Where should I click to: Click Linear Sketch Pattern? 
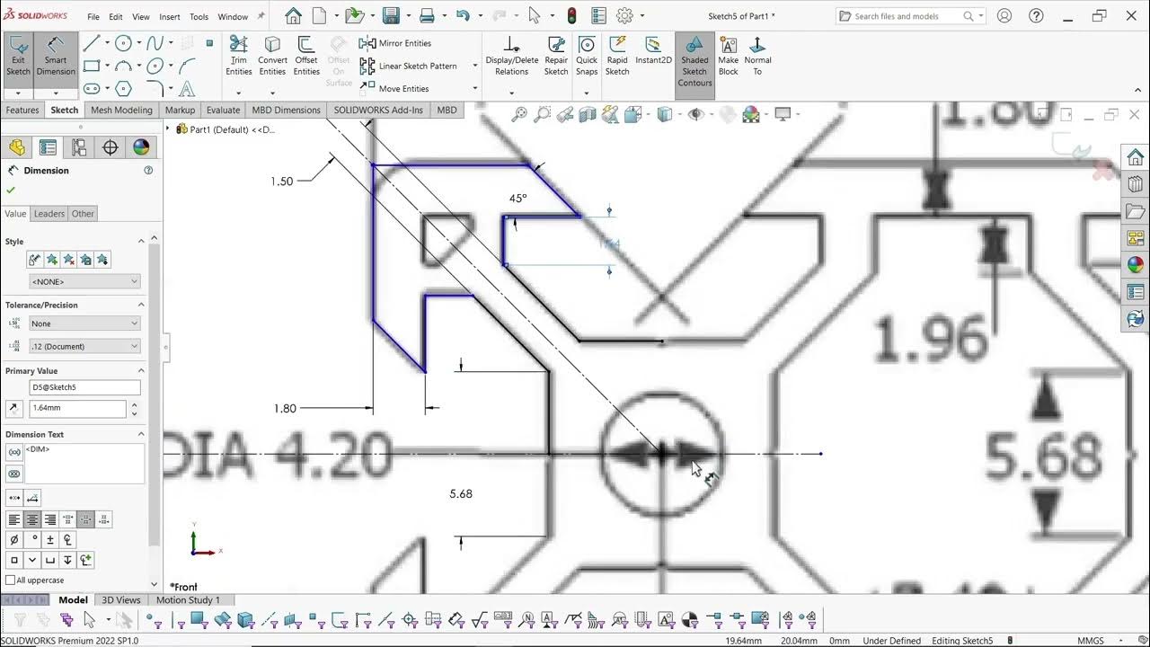pyautogui.click(x=409, y=66)
